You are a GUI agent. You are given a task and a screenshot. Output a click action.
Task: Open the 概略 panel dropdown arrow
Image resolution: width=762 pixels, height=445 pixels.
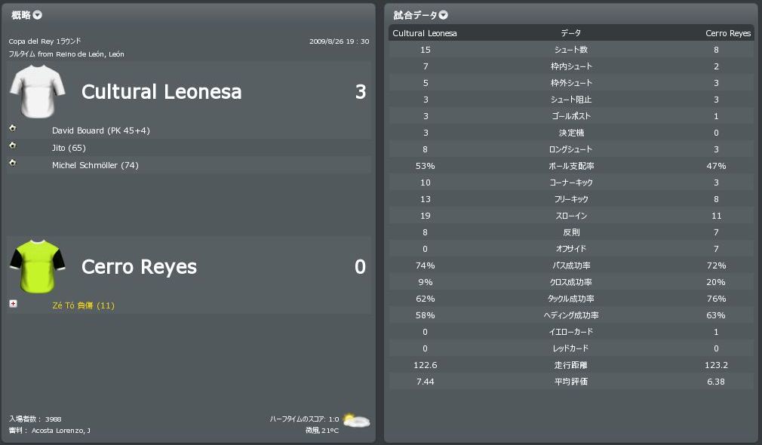pos(38,15)
